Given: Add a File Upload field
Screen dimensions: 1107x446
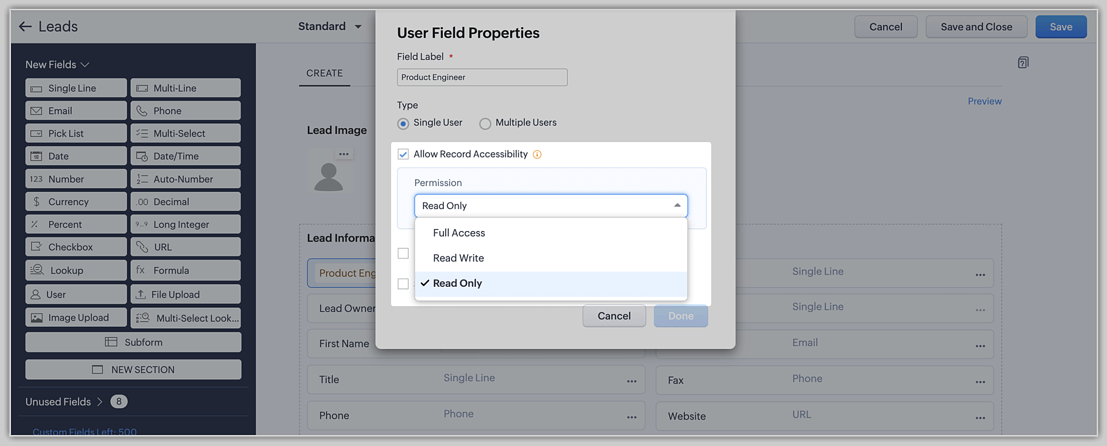Looking at the screenshot, I should pos(185,295).
